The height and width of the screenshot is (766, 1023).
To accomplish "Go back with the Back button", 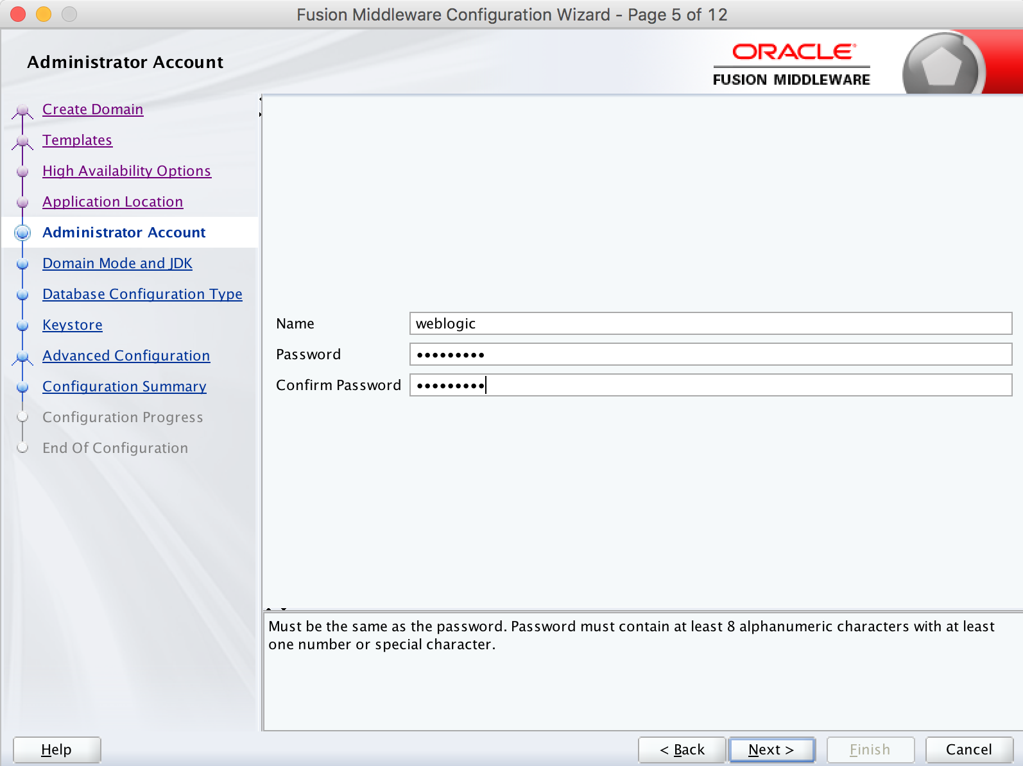I will click(x=682, y=749).
